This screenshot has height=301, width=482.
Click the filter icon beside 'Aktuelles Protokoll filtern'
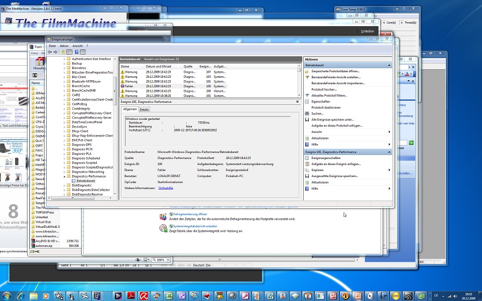(x=307, y=95)
